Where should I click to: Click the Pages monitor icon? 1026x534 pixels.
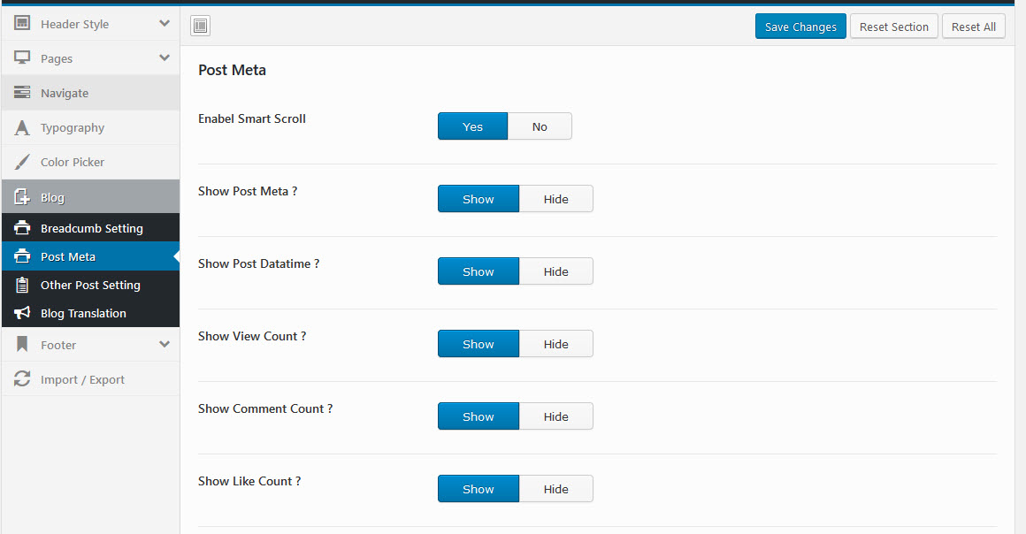coord(22,58)
